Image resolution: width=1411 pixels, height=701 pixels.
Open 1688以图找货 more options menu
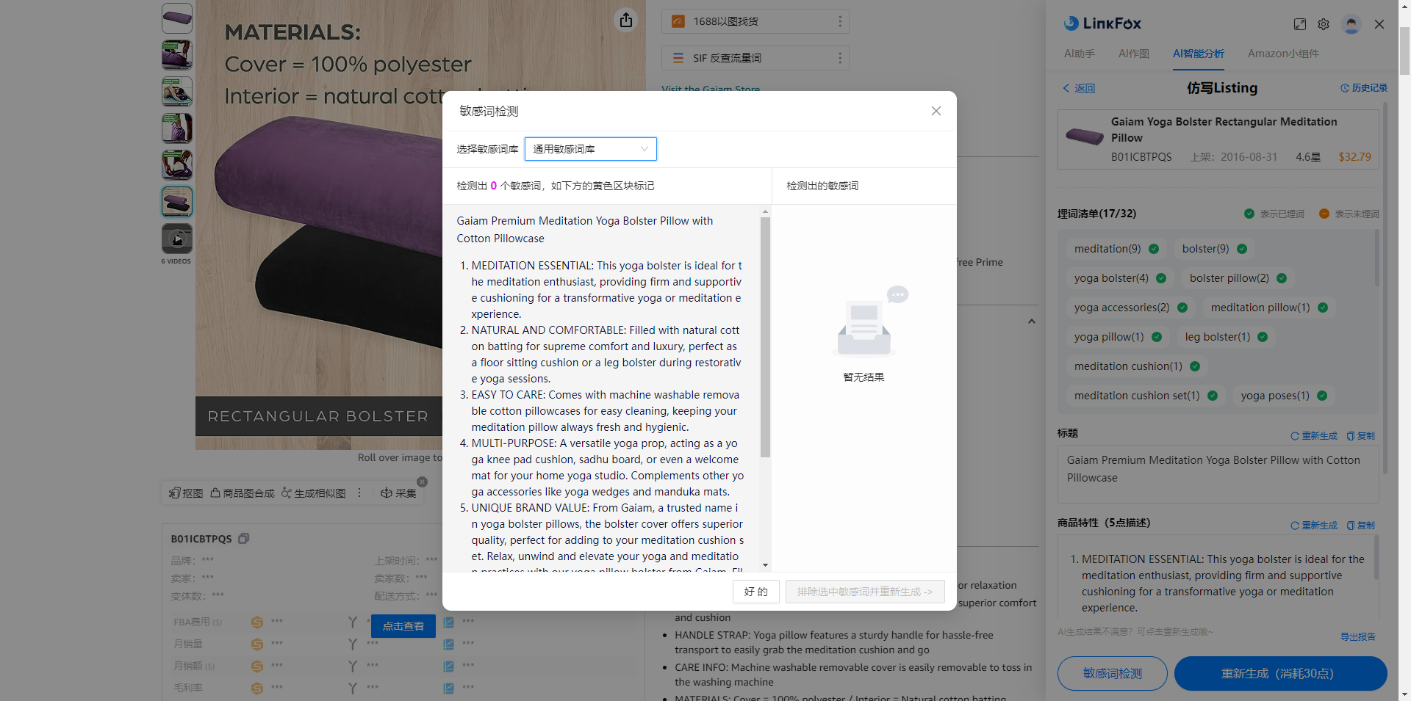[840, 21]
